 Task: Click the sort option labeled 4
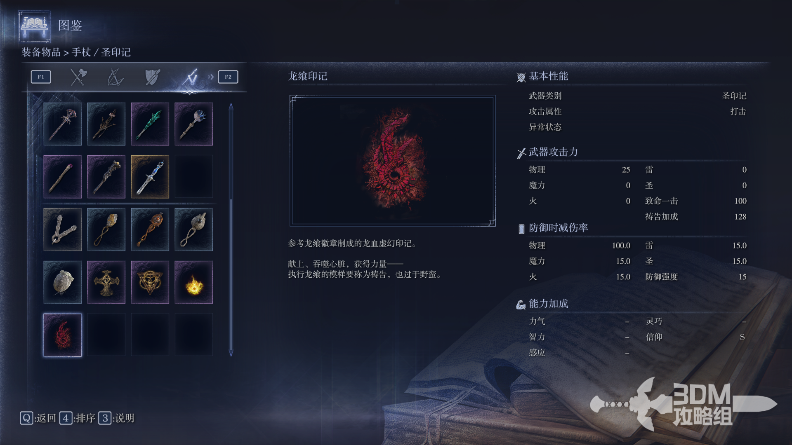pyautogui.click(x=77, y=418)
